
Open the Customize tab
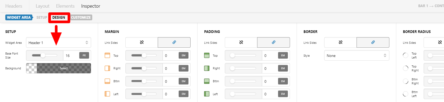(x=81, y=17)
